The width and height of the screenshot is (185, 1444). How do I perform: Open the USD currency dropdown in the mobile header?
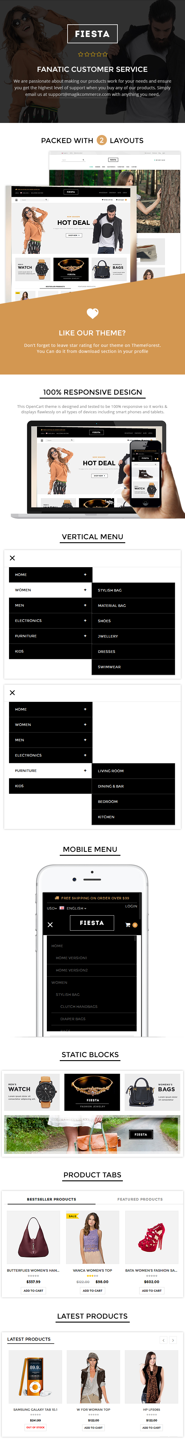click(x=52, y=908)
